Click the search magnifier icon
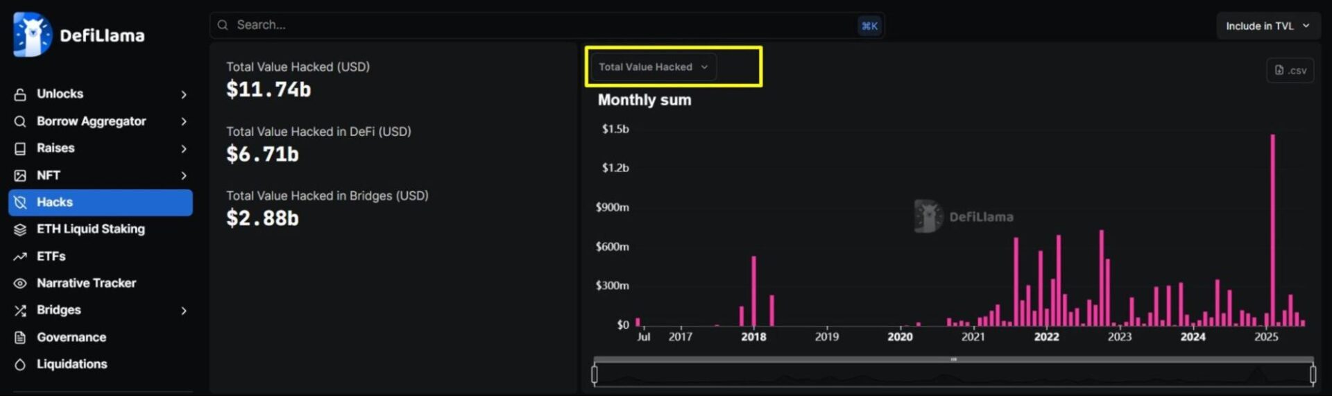This screenshot has width=1332, height=396. point(223,25)
